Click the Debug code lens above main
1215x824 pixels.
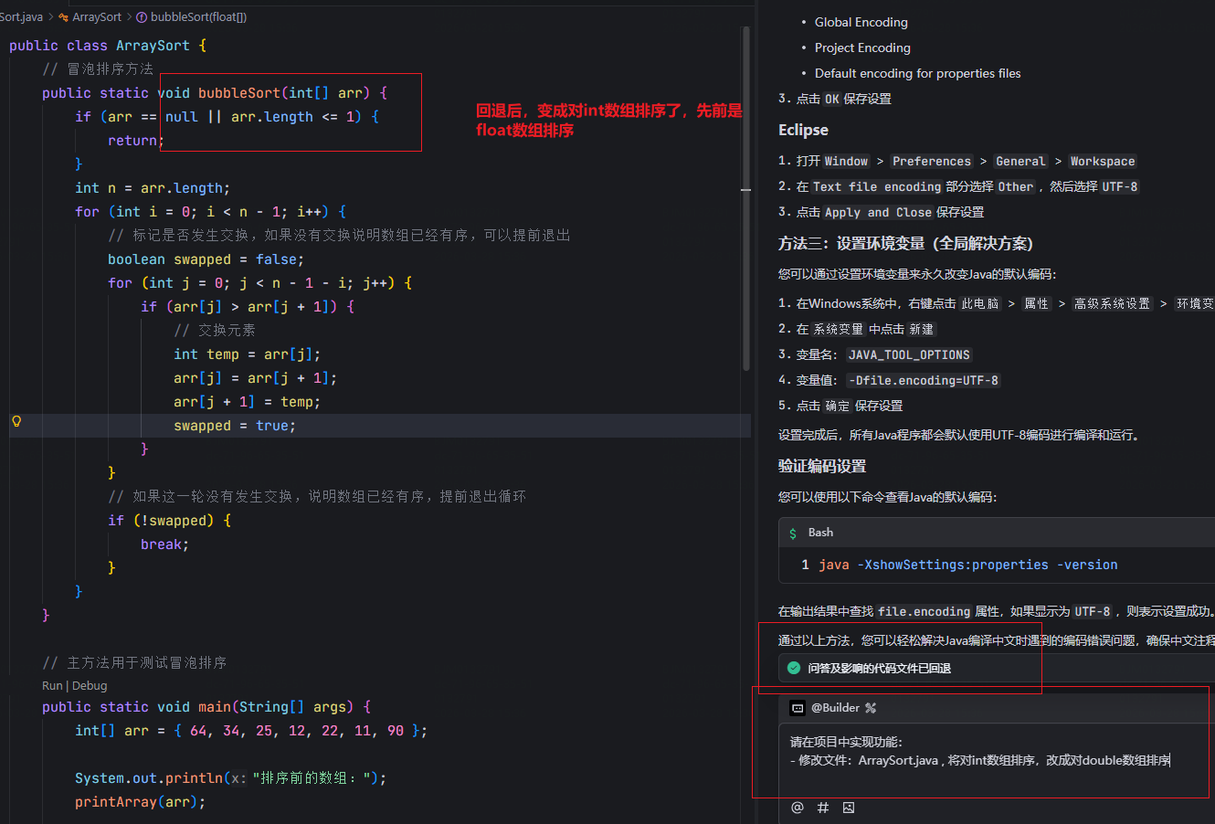90,685
